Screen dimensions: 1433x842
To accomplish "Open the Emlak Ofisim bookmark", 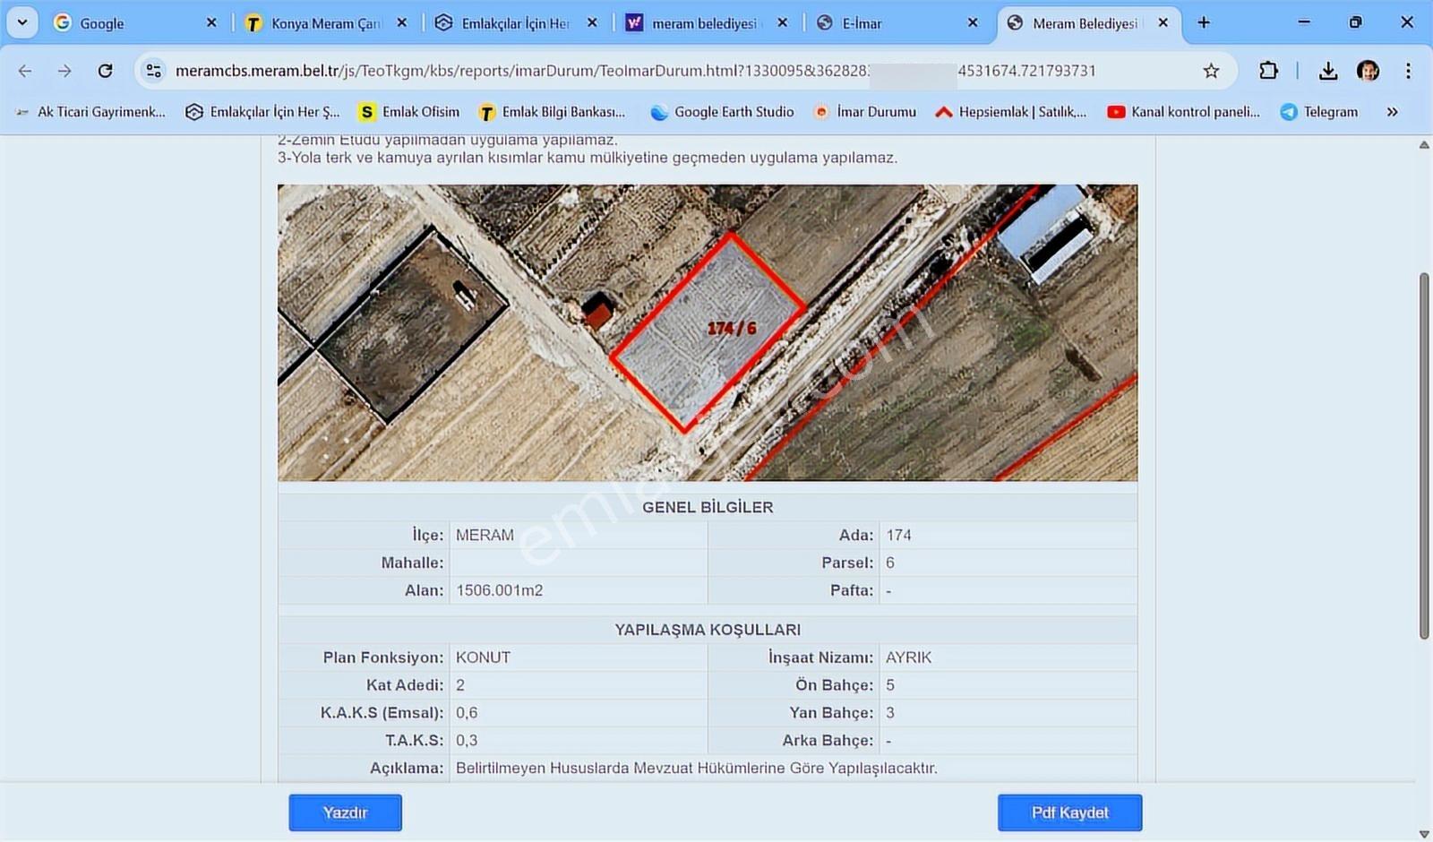I will pos(409,112).
